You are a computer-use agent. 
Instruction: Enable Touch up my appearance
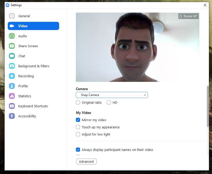78,127
